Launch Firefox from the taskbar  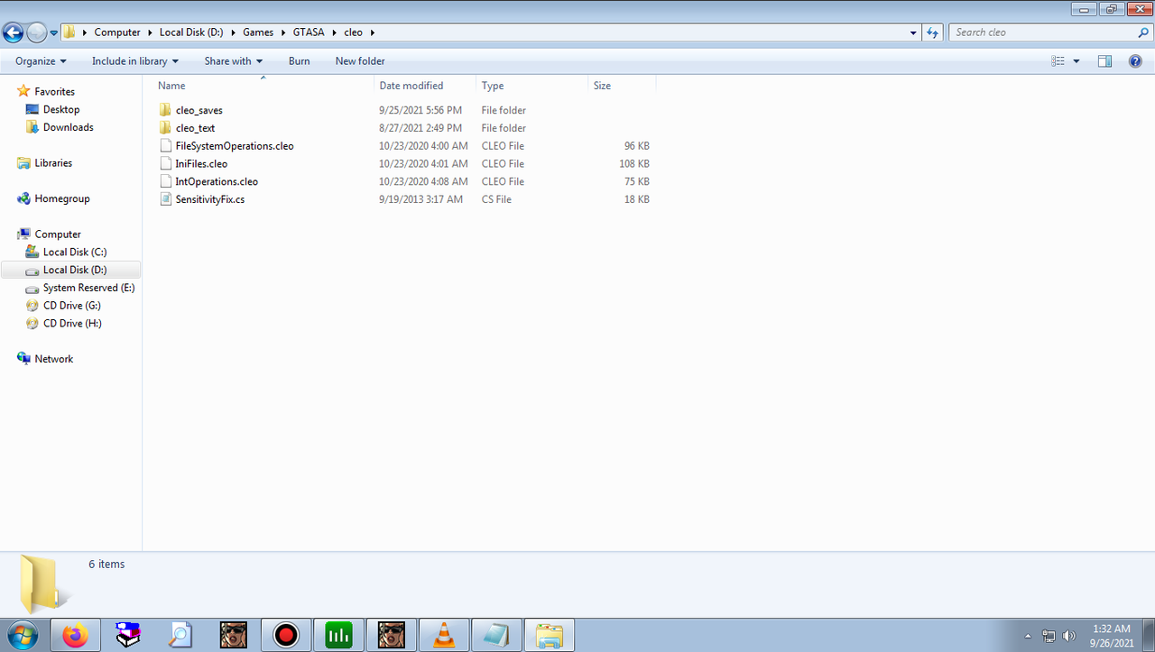click(75, 635)
